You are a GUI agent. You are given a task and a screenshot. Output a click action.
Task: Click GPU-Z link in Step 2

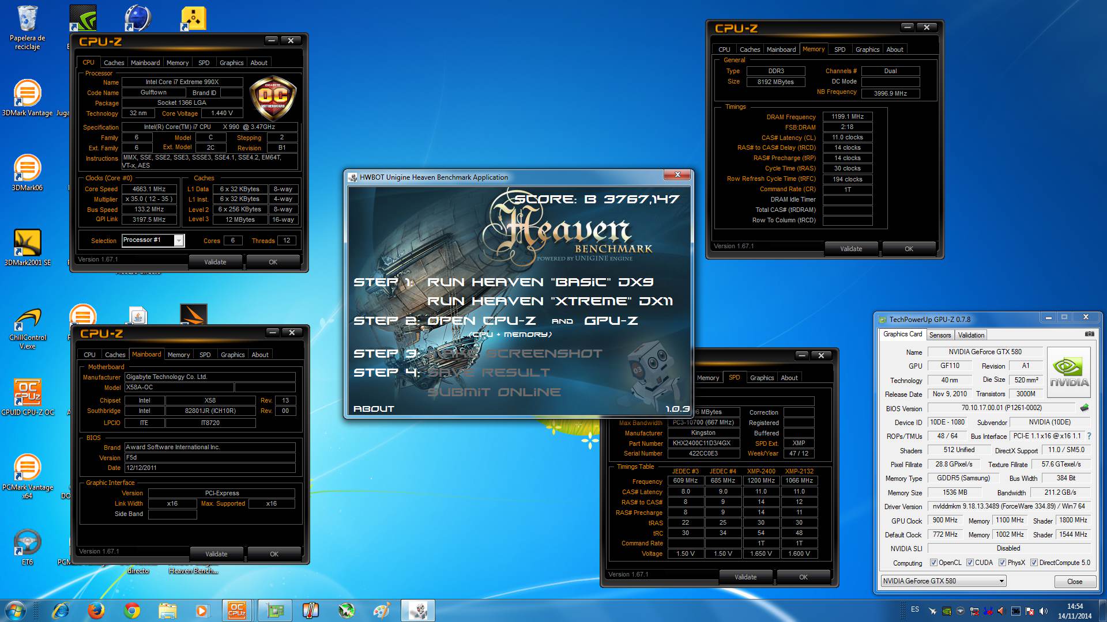tap(611, 321)
